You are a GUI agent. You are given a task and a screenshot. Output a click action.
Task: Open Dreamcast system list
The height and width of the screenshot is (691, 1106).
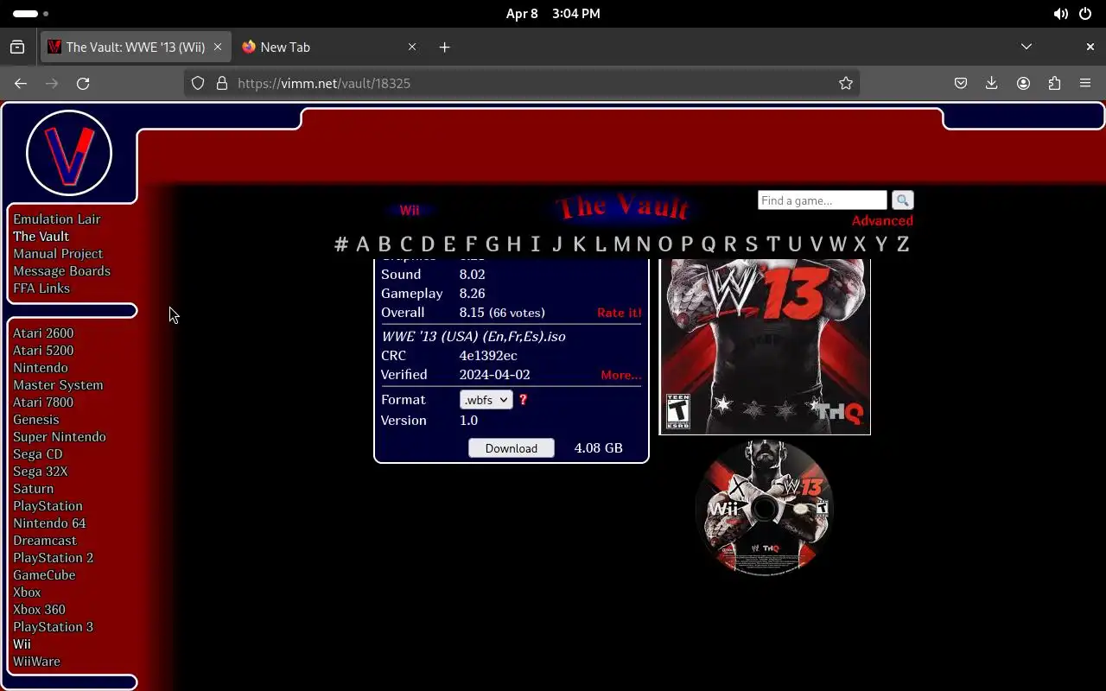point(45,541)
